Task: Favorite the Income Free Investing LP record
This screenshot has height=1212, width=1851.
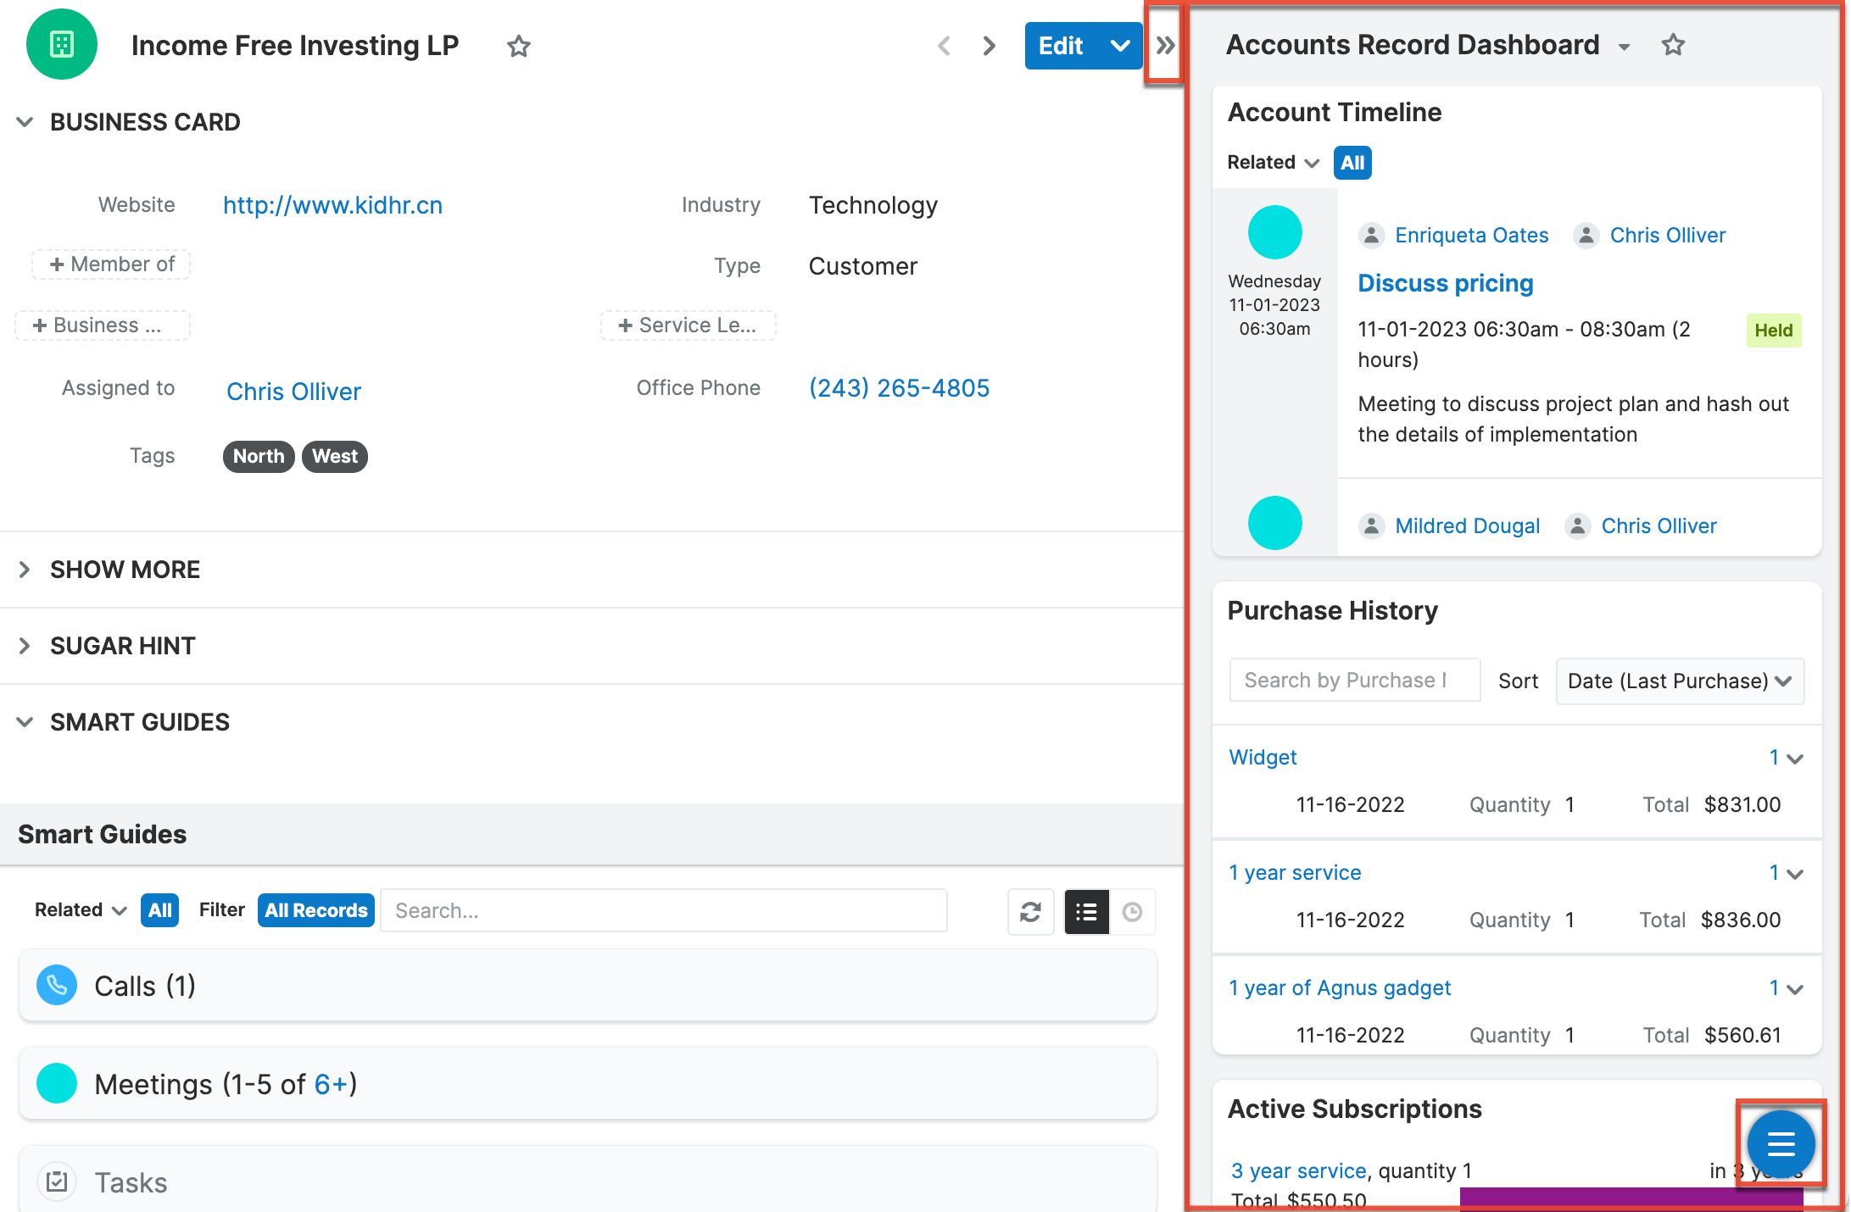Action: (x=518, y=47)
